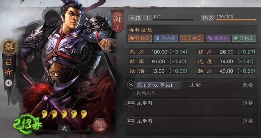The image size is (261, 138).
Task: Tap the orange 体力 stamina bar
Action: (236, 20)
